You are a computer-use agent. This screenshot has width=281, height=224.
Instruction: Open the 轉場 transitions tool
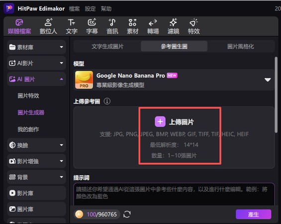[153, 27]
